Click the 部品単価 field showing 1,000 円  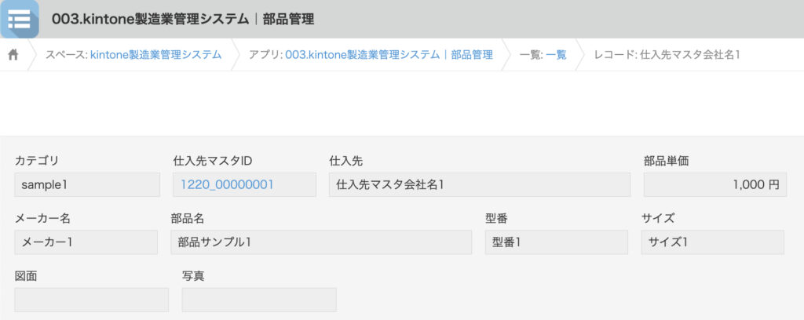point(714,185)
